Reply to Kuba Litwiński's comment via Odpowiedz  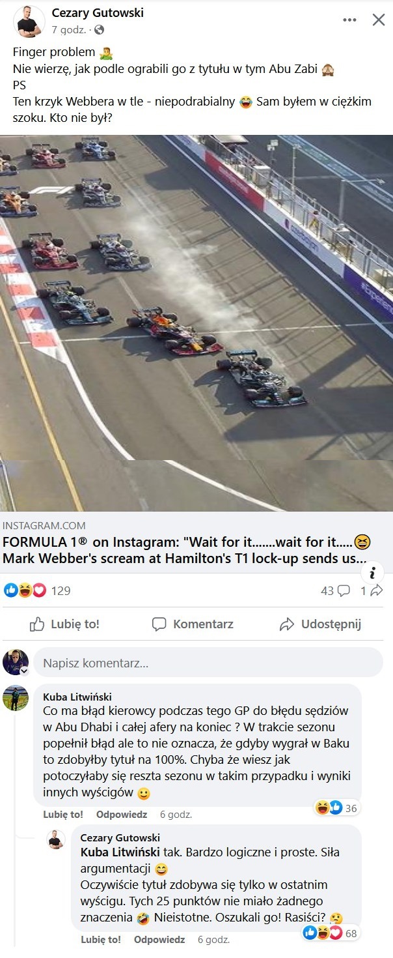tap(122, 815)
